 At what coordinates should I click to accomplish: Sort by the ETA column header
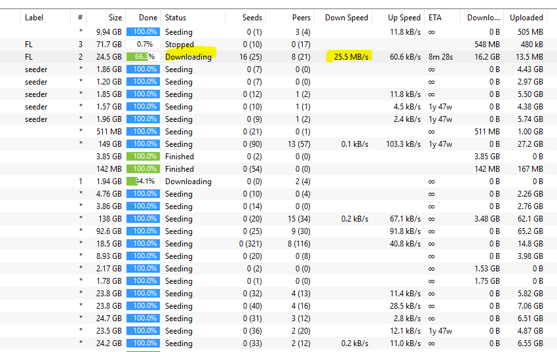point(434,18)
